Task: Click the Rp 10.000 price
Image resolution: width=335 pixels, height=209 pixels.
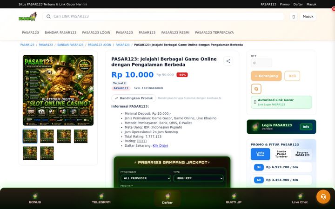Action: (x=133, y=75)
